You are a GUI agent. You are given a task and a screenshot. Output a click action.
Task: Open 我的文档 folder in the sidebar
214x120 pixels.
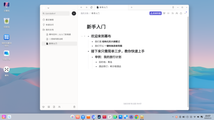click(x=59, y=30)
